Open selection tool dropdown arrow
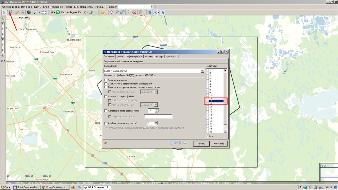The width and height of the screenshot is (338, 190). click(x=13, y=12)
